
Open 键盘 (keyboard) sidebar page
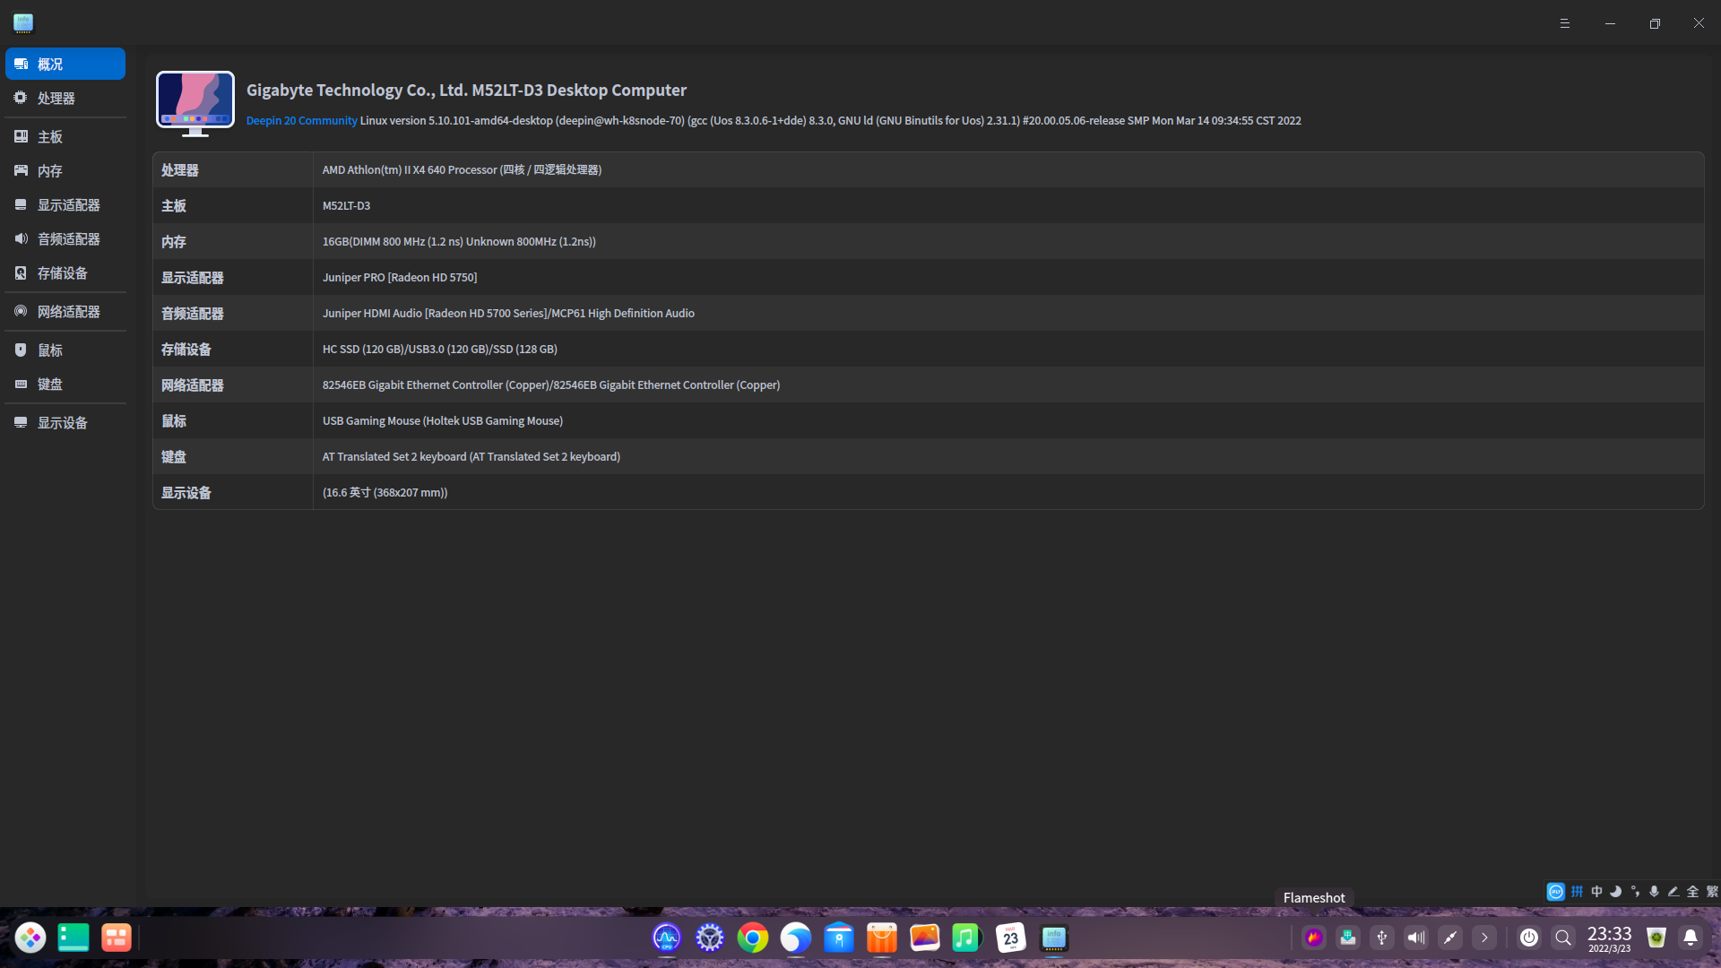(49, 385)
